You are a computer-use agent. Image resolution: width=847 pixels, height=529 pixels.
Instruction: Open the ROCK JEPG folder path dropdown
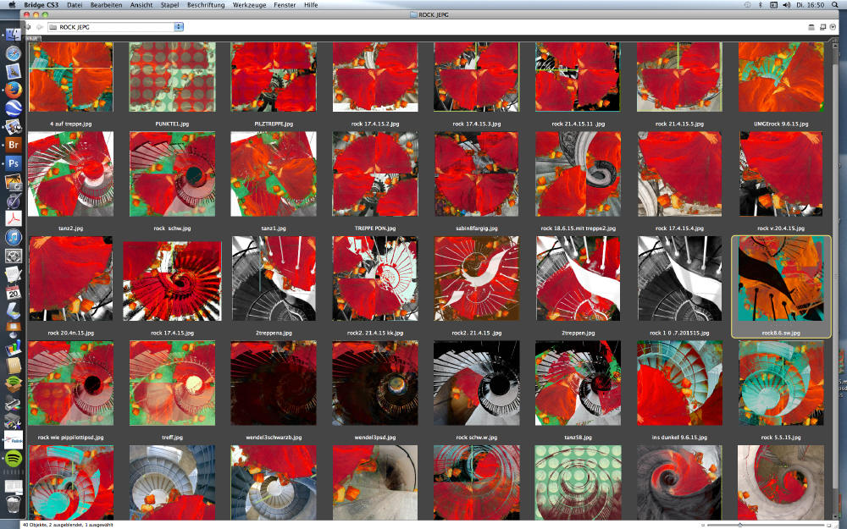coord(179,27)
